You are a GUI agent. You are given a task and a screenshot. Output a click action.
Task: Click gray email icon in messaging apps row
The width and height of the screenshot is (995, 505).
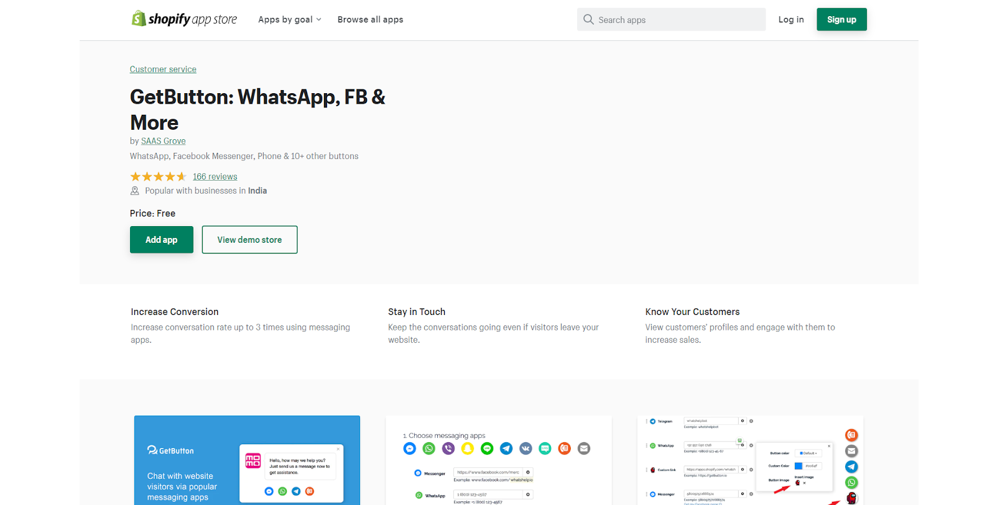pyautogui.click(x=584, y=448)
